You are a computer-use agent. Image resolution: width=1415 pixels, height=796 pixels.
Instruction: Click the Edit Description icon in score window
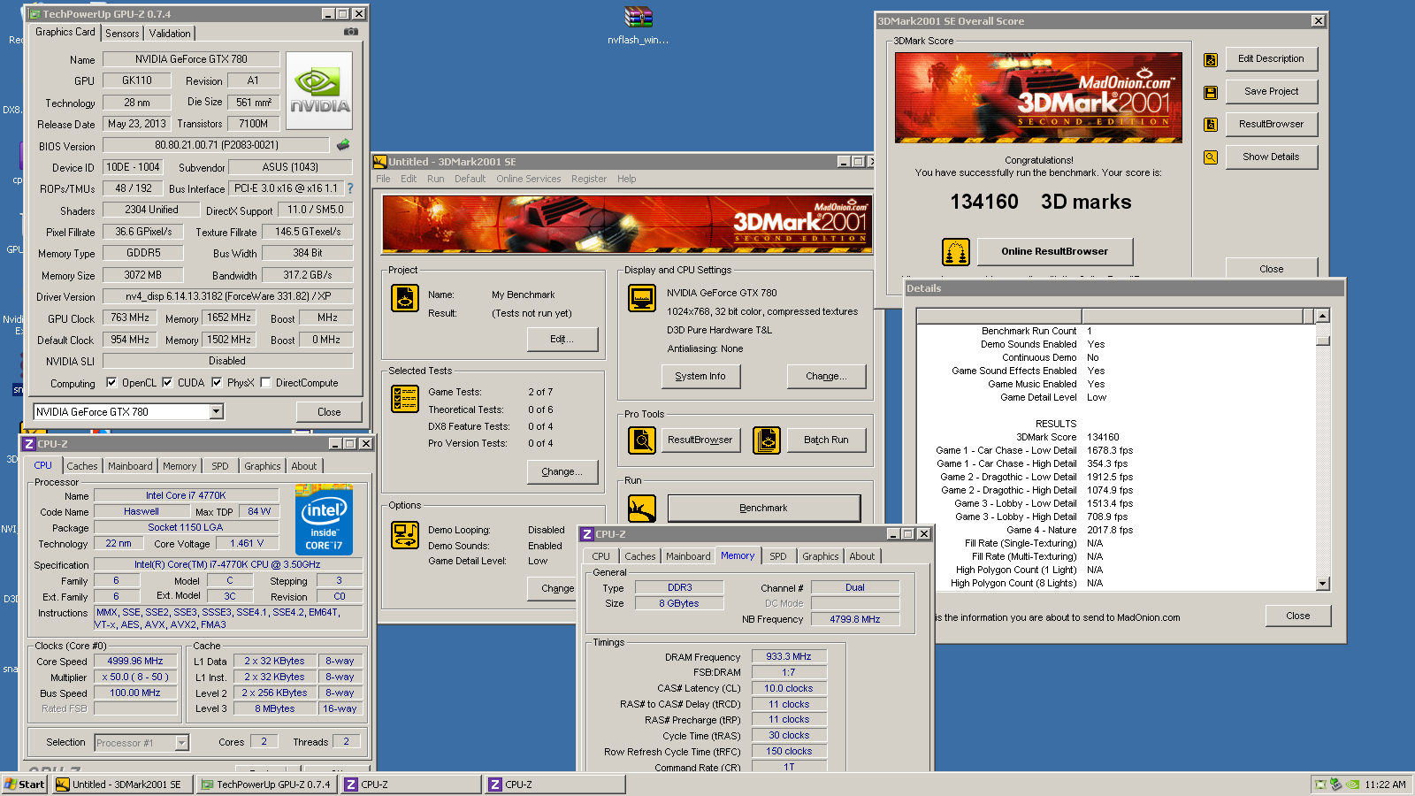coord(1211,60)
